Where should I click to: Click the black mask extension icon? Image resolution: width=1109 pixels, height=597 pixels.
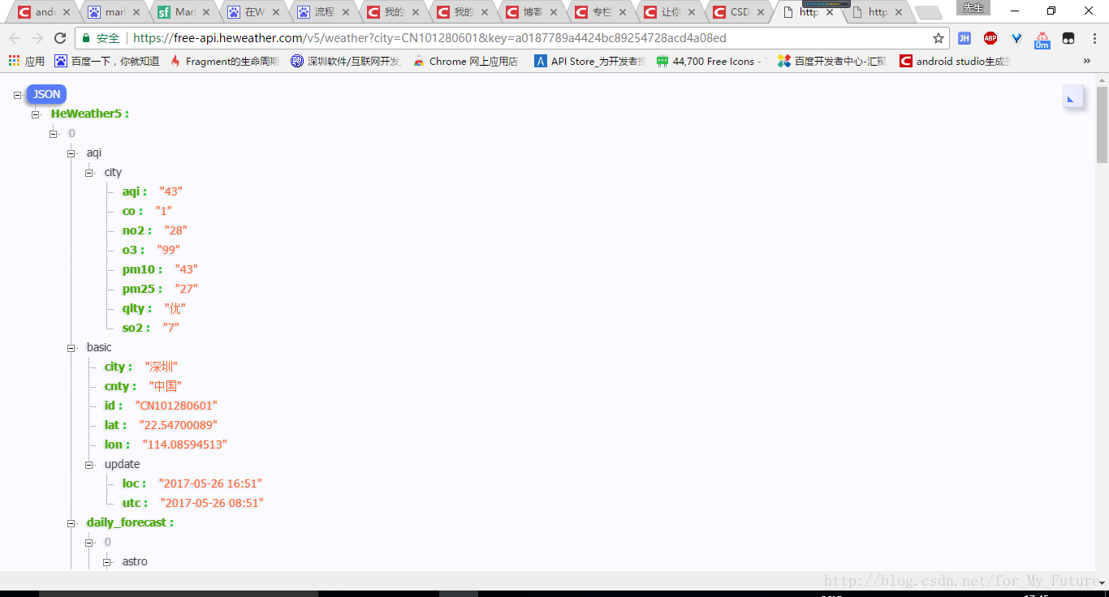pyautogui.click(x=1068, y=38)
